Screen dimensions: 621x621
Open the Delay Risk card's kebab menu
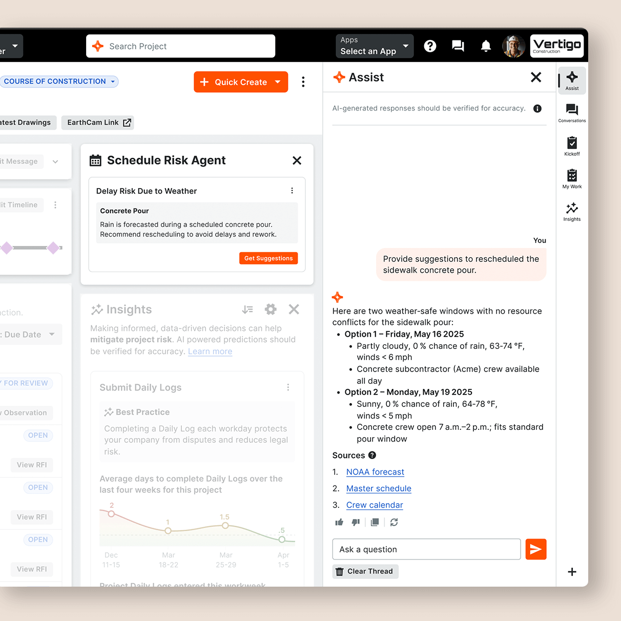point(292,190)
